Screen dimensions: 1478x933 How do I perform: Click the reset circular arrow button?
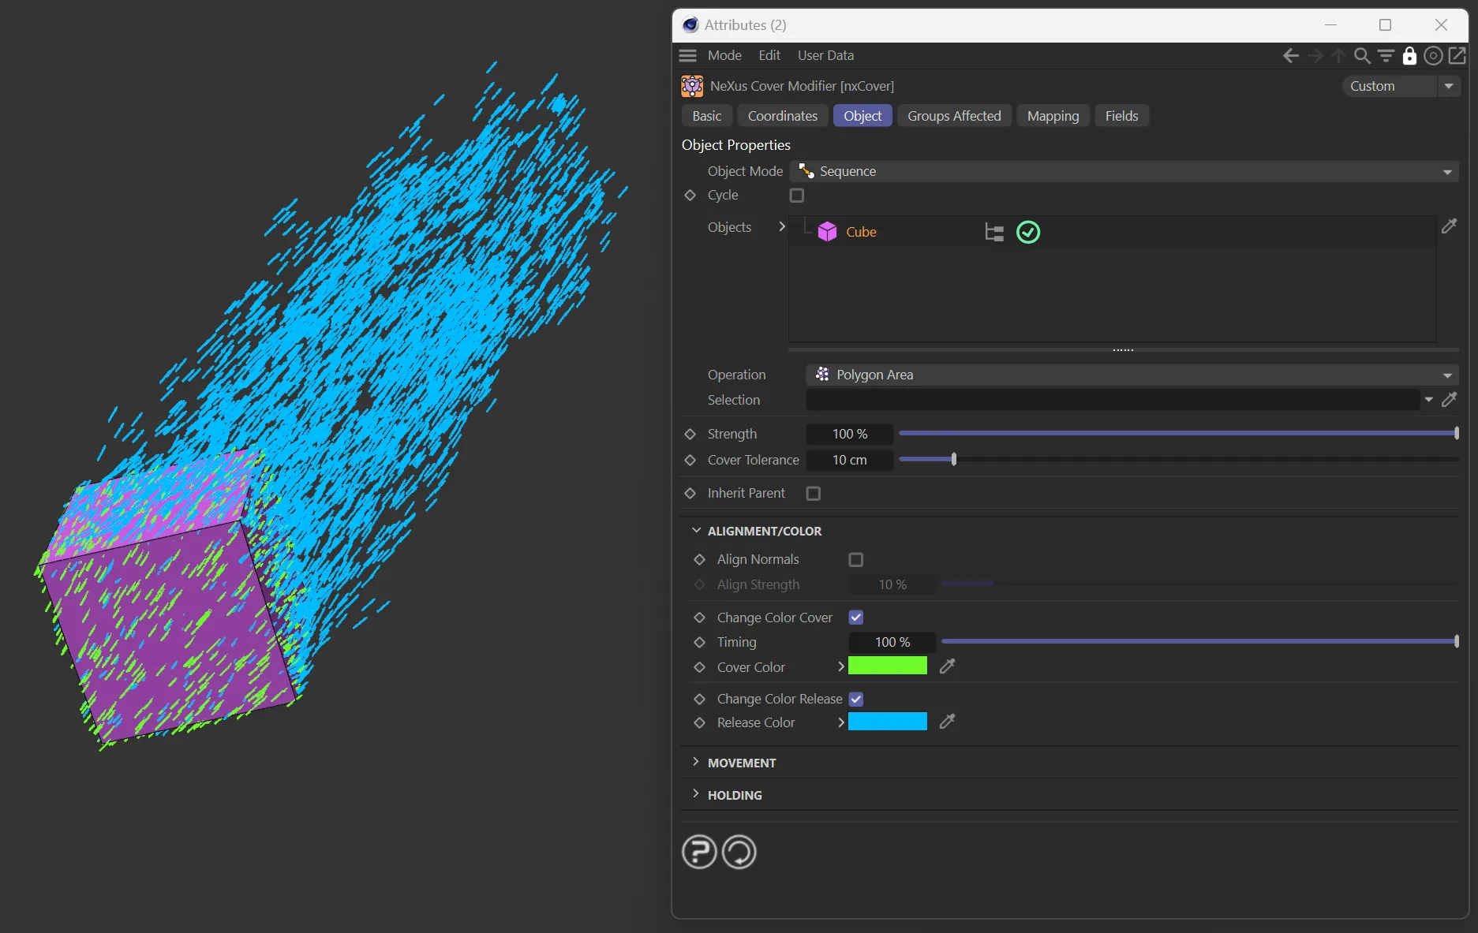pyautogui.click(x=739, y=852)
